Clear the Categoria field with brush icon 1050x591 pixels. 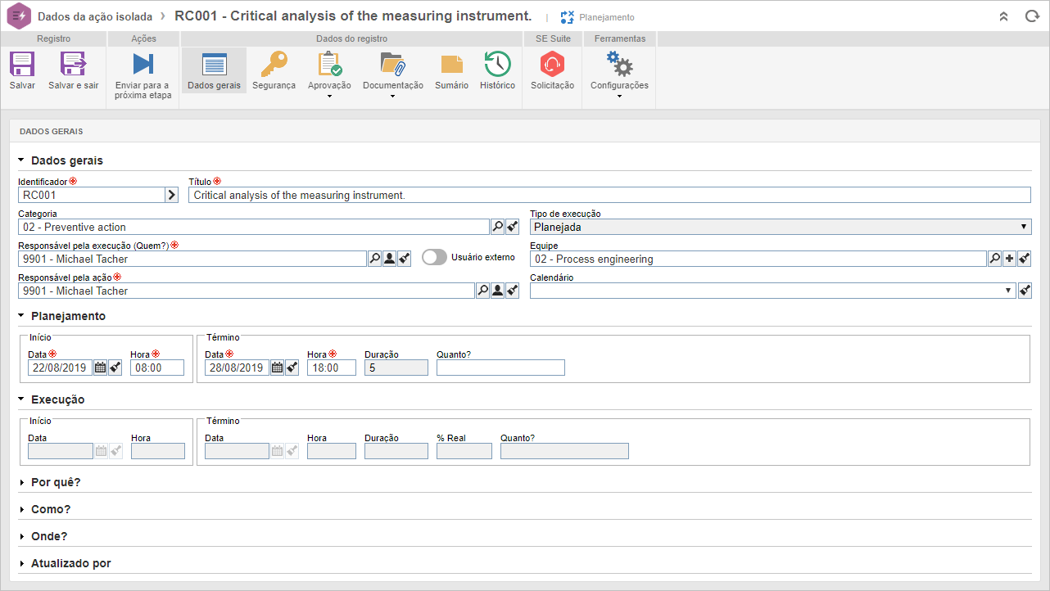coord(512,227)
